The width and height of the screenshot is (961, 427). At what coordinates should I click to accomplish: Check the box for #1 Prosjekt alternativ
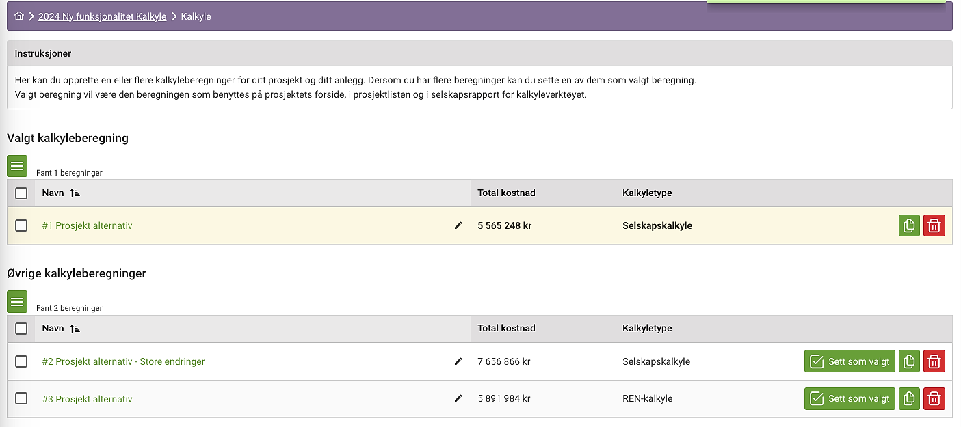tap(21, 225)
